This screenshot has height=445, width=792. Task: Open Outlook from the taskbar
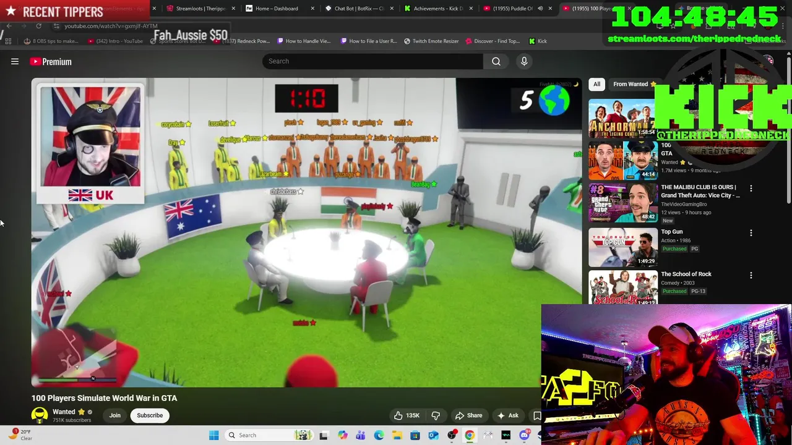click(433, 435)
